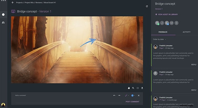Switch to the FEEDBACK tab
The image size is (198, 108).
click(x=163, y=32)
